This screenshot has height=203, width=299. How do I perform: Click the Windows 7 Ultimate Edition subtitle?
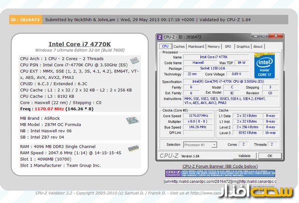80,50
